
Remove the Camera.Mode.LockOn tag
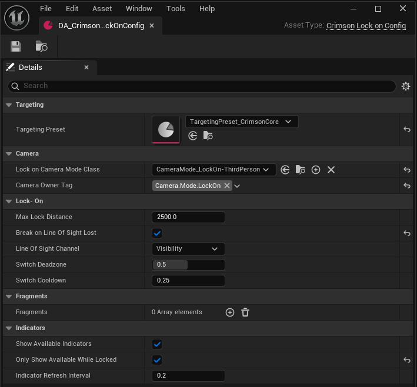227,186
